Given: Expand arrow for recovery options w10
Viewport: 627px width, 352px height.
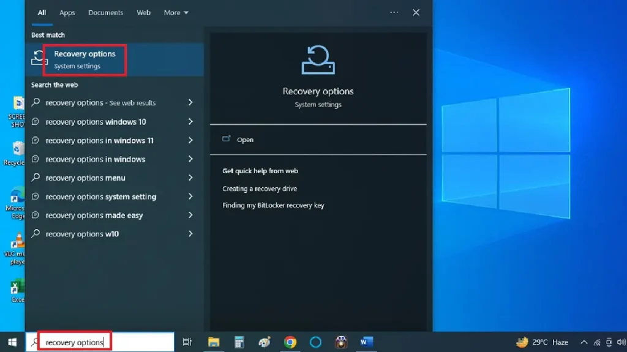Looking at the screenshot, I should (x=190, y=234).
